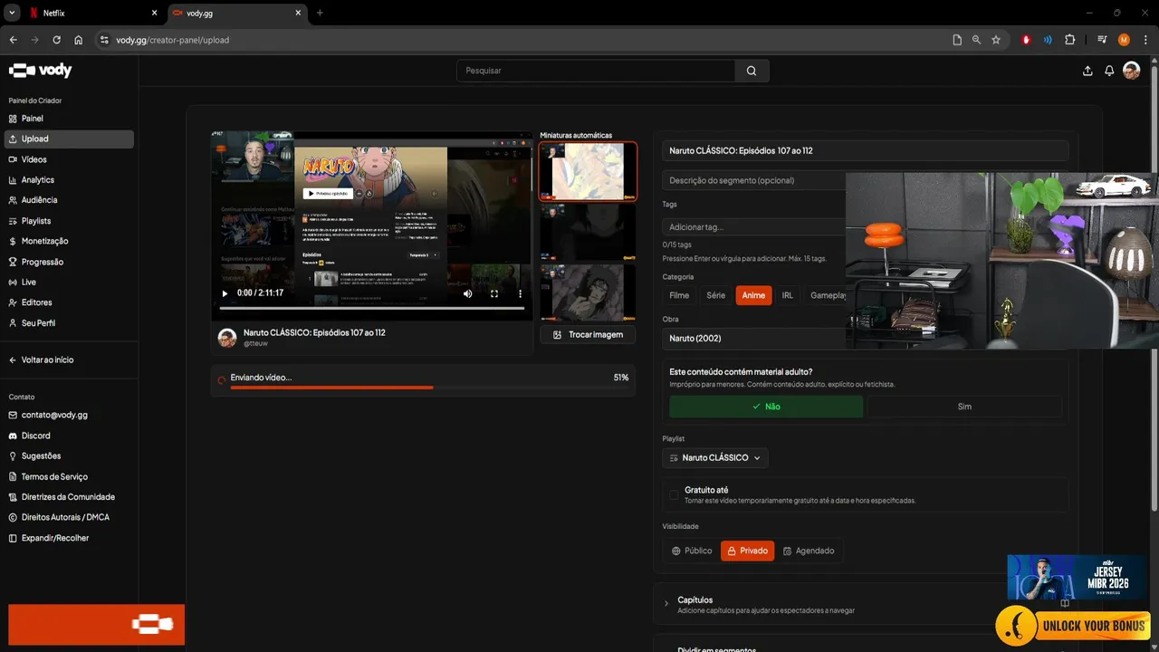
Task: Click the Monetização dollar icon
Action: [x=13, y=242]
